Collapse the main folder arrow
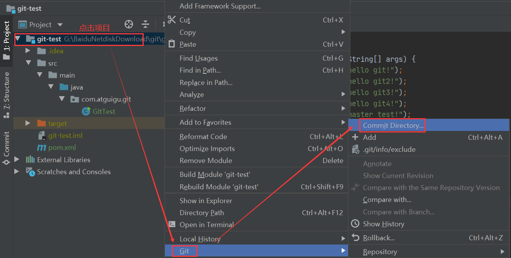511x258 pixels. tap(39, 75)
